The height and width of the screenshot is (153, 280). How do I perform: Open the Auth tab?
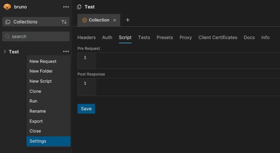tap(107, 37)
